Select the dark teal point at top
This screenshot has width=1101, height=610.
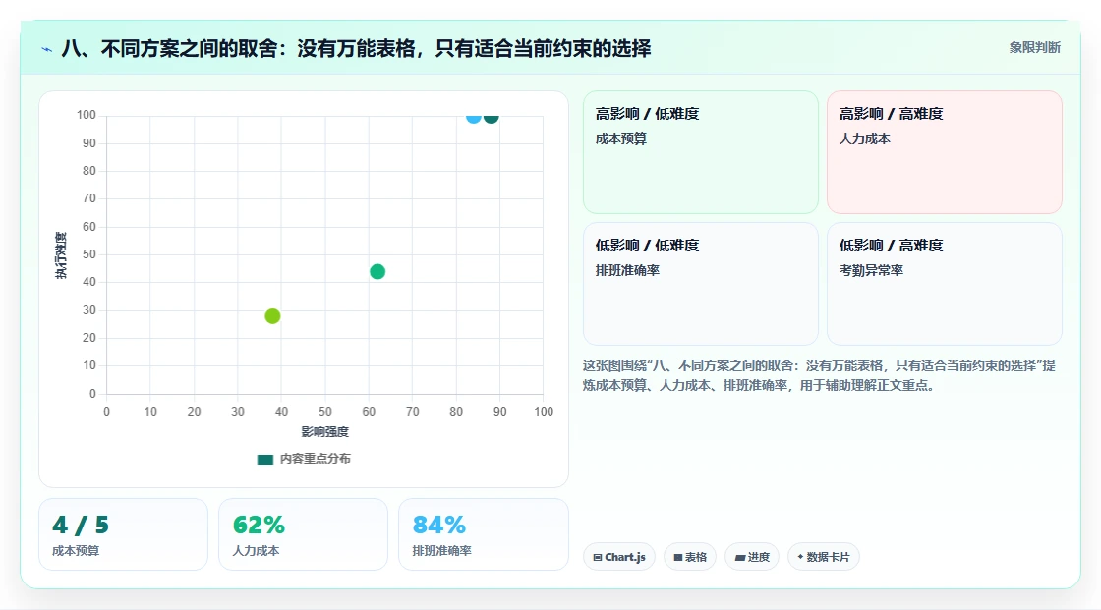492,117
